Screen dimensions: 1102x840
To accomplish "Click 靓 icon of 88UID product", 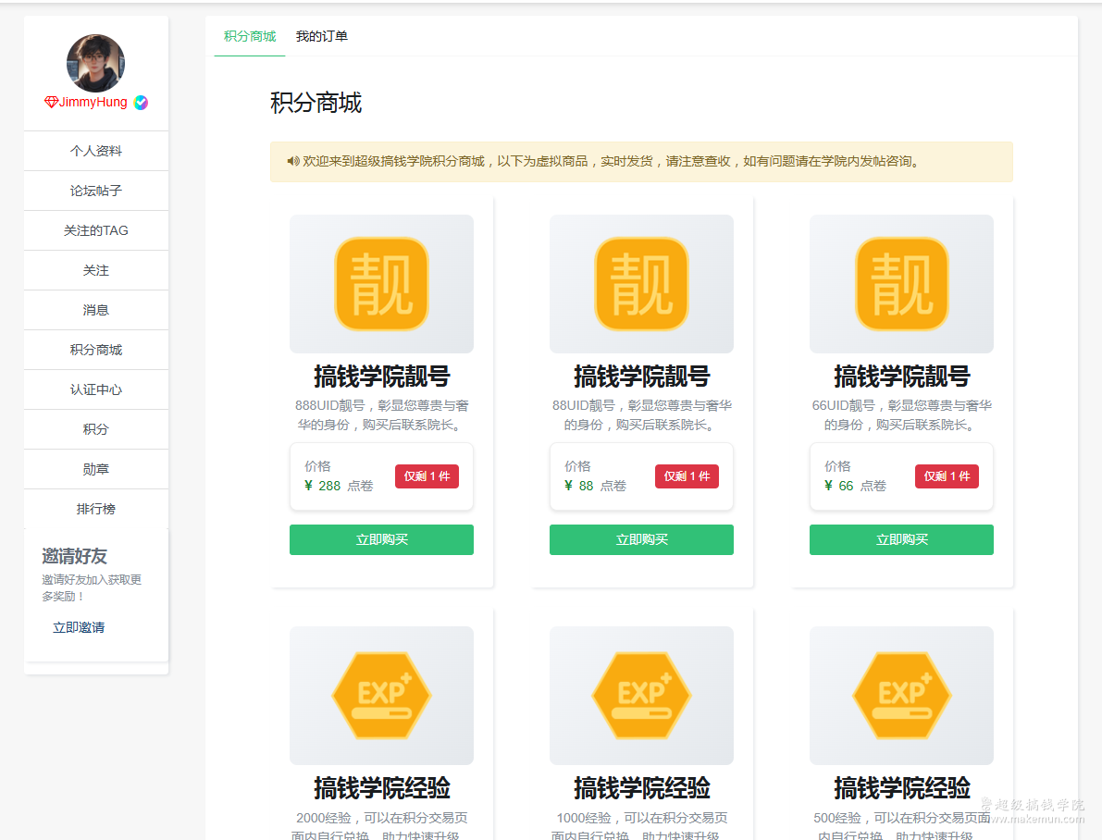I will point(641,284).
